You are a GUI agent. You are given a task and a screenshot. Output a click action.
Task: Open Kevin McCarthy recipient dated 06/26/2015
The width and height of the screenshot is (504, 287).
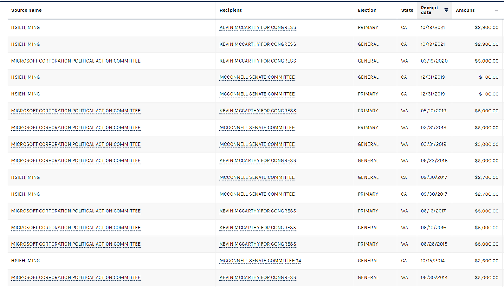point(258,244)
